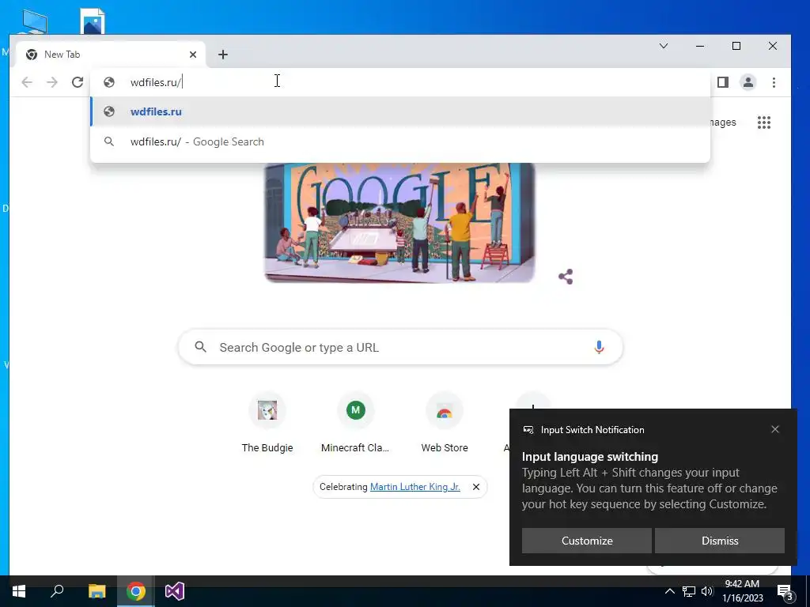Click the Chrome taskbar icon
Image resolution: width=810 pixels, height=607 pixels.
click(x=136, y=591)
